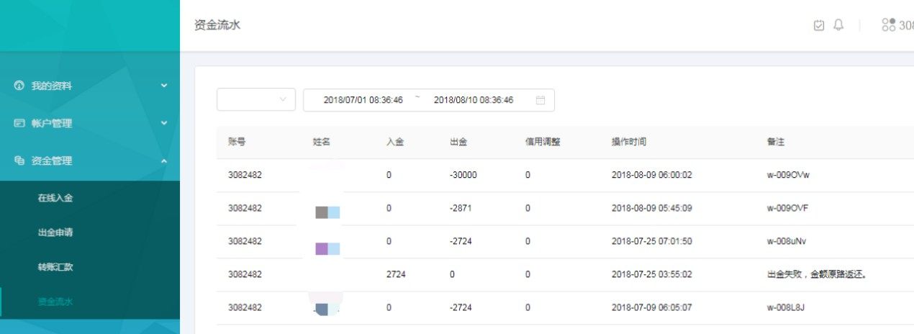The width and height of the screenshot is (914, 334).
Task: Click the bell notification icon
Action: click(x=838, y=25)
